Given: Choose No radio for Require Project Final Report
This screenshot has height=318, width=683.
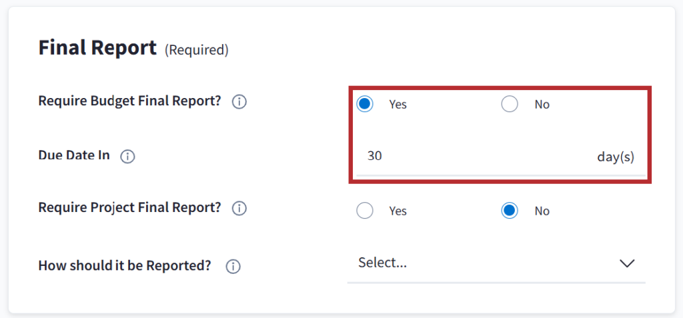Looking at the screenshot, I should [510, 211].
